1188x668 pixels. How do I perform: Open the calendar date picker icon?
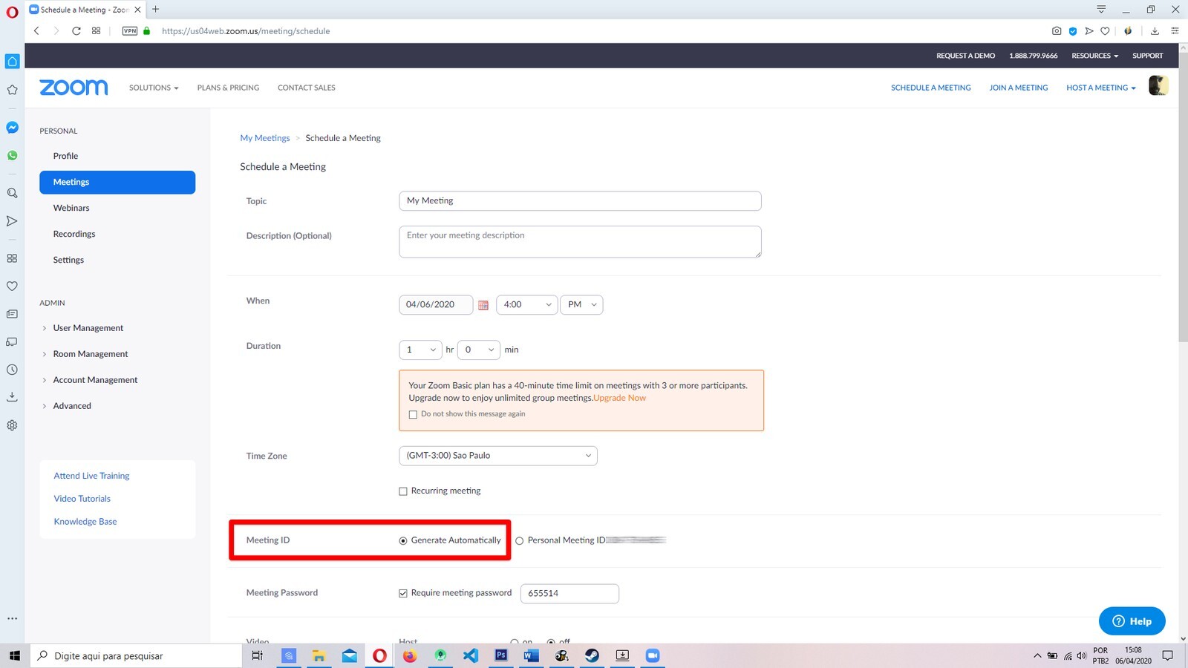(483, 305)
